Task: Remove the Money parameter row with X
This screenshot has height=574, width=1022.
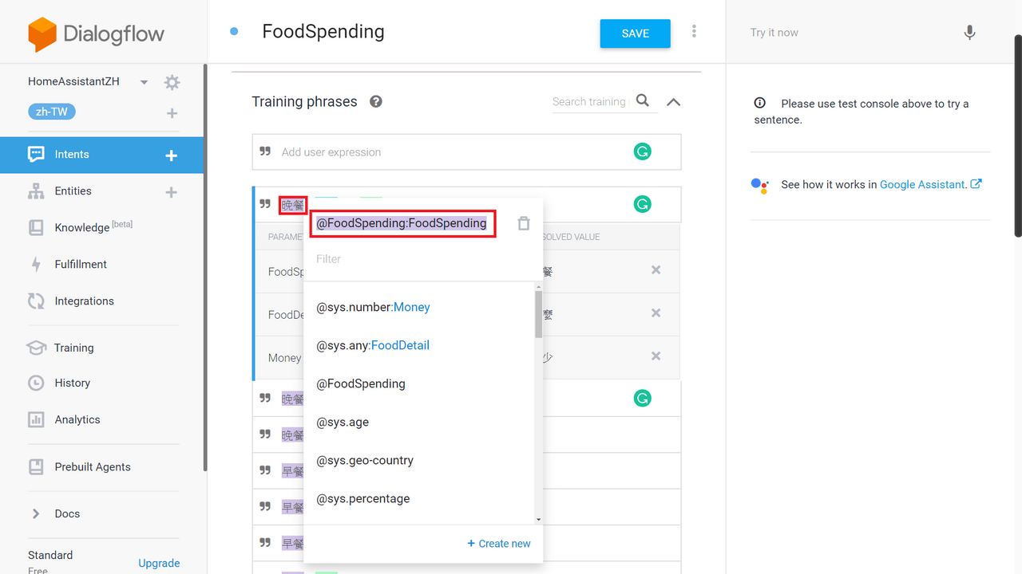Action: (656, 356)
